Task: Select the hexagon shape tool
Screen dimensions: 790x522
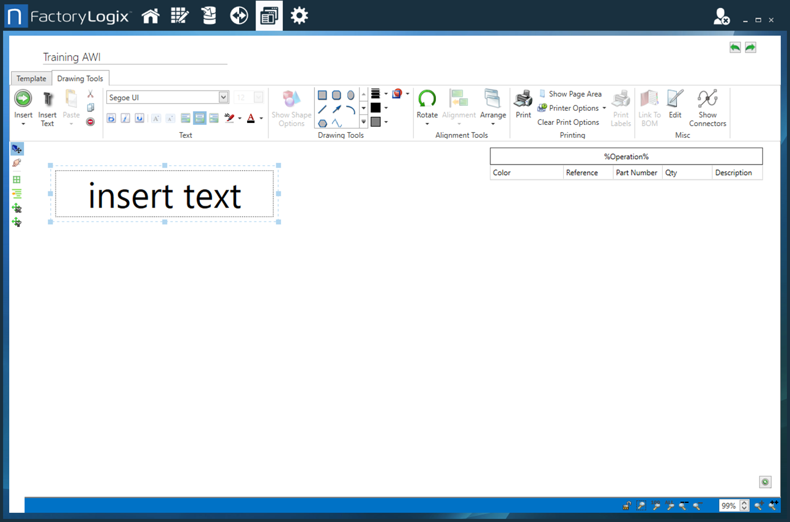Action: (x=322, y=122)
